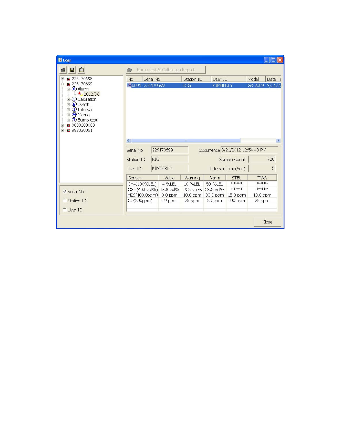The image size is (341, 442).
Task: Click the CO(500ppm) sensor cell
Action: click(143, 201)
